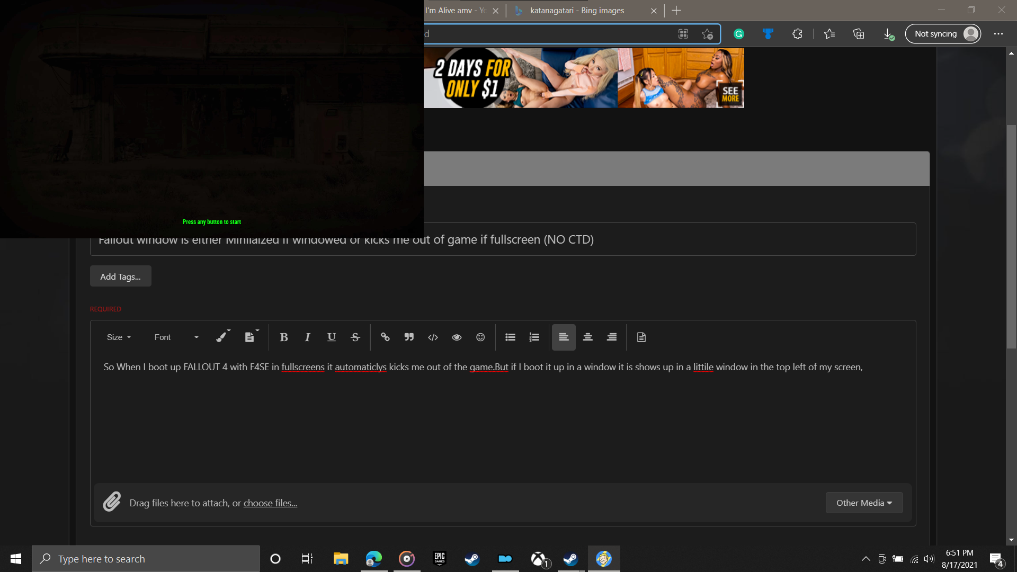Click the blue extension icon beside Grammarly
Viewport: 1017px width, 572px height.
point(768,34)
